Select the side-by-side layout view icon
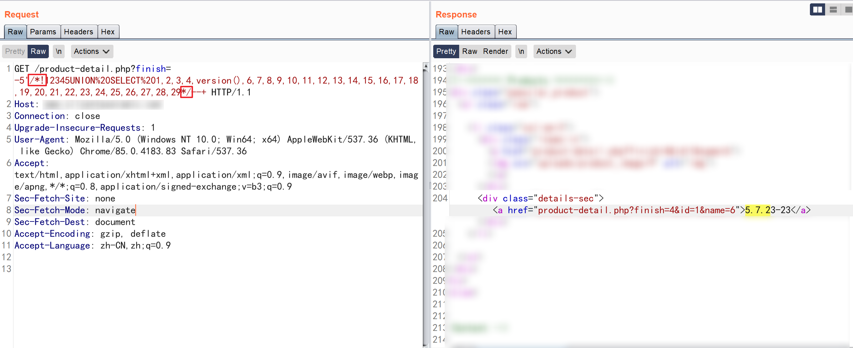Screen dimensions: 853x348 click(817, 9)
